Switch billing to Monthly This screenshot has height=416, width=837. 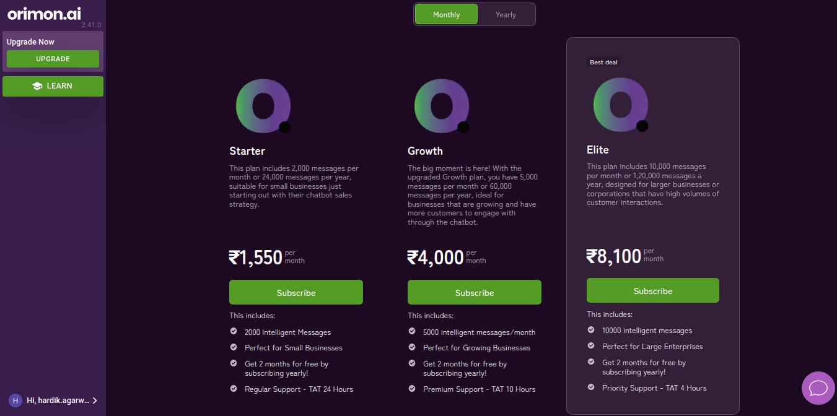[446, 14]
